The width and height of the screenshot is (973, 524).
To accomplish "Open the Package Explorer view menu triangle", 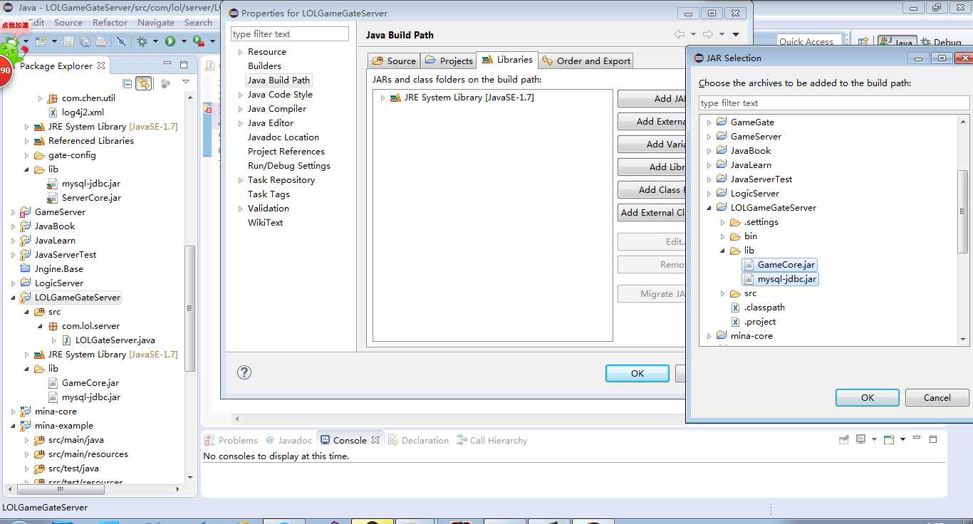I will [x=186, y=82].
